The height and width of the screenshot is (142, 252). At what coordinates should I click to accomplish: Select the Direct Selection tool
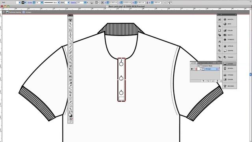point(70,24)
